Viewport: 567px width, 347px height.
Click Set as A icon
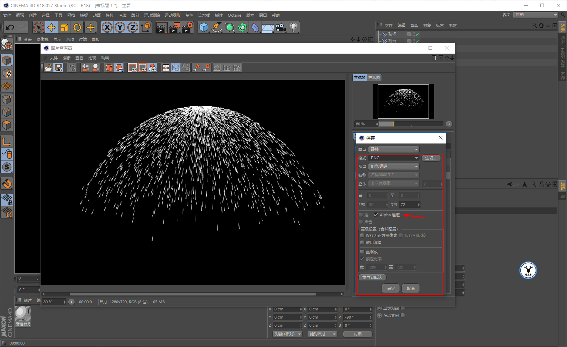tap(196, 67)
